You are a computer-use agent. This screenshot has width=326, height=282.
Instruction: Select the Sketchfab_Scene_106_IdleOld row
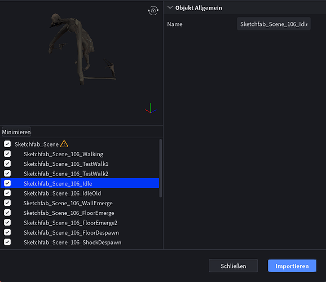[x=80, y=193]
